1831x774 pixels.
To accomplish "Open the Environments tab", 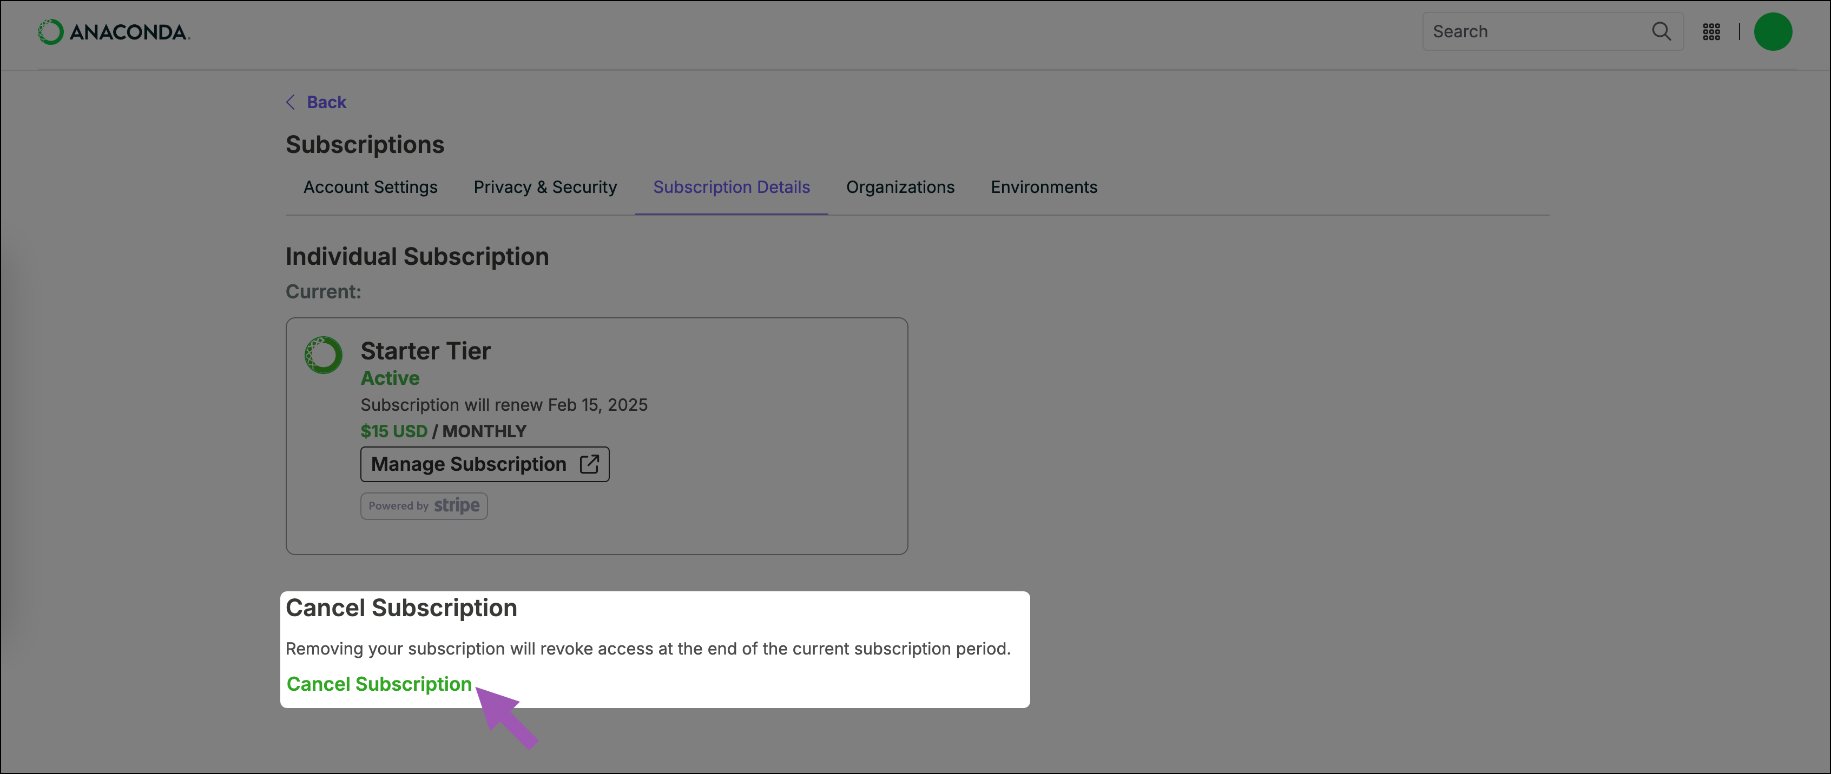I will [x=1043, y=188].
